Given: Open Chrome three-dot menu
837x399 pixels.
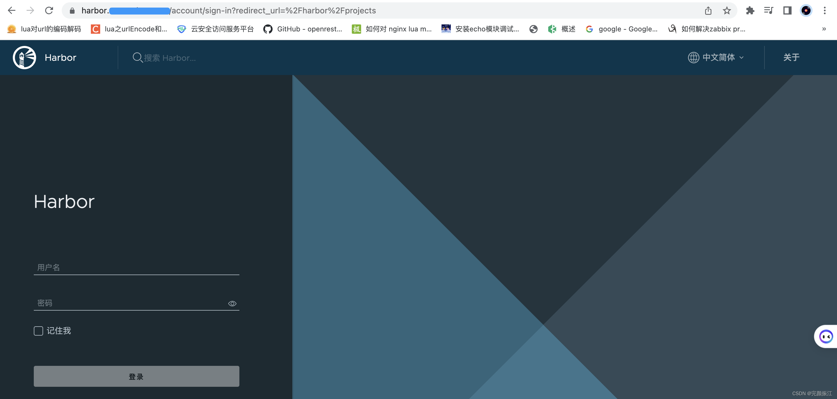Looking at the screenshot, I should [x=824, y=11].
